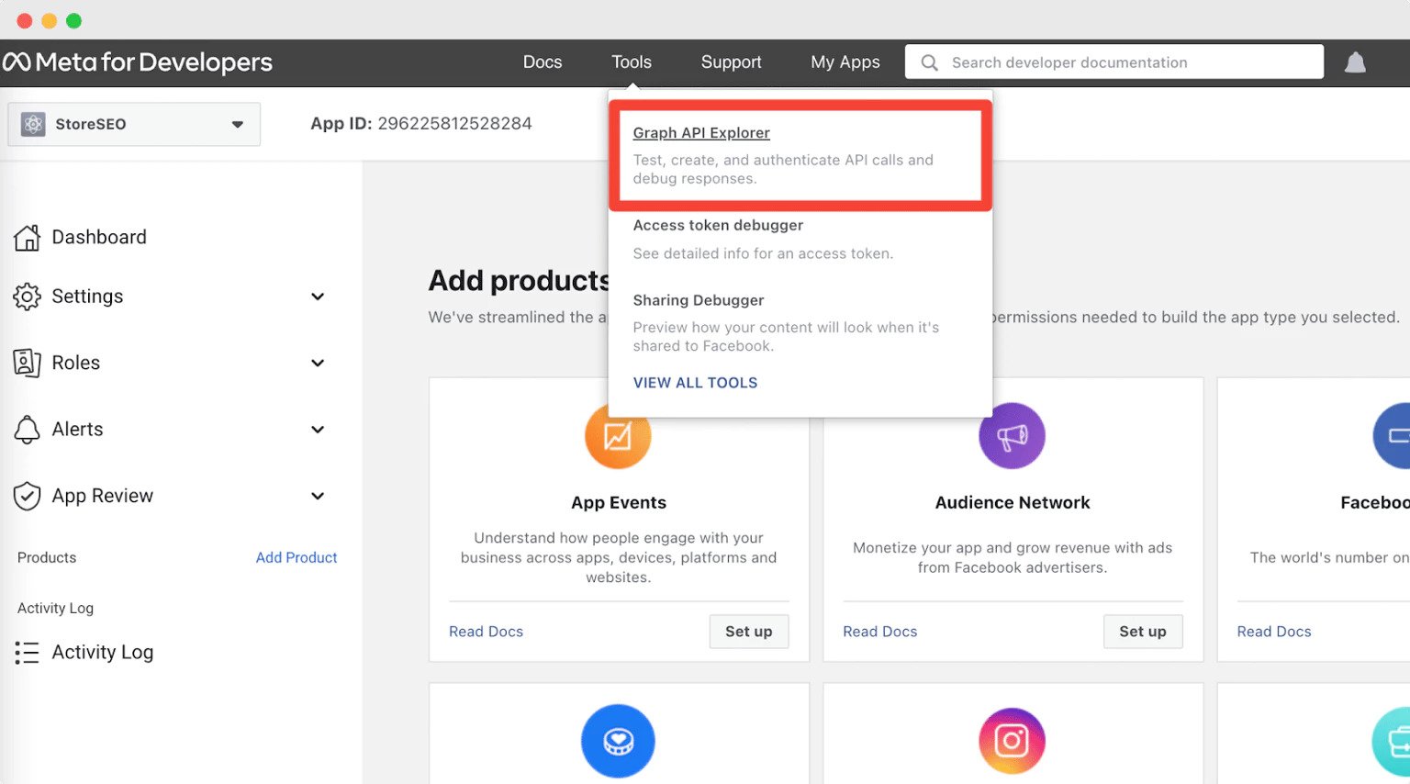Open Read Docs for Audience Network
1410x784 pixels.
click(x=880, y=632)
